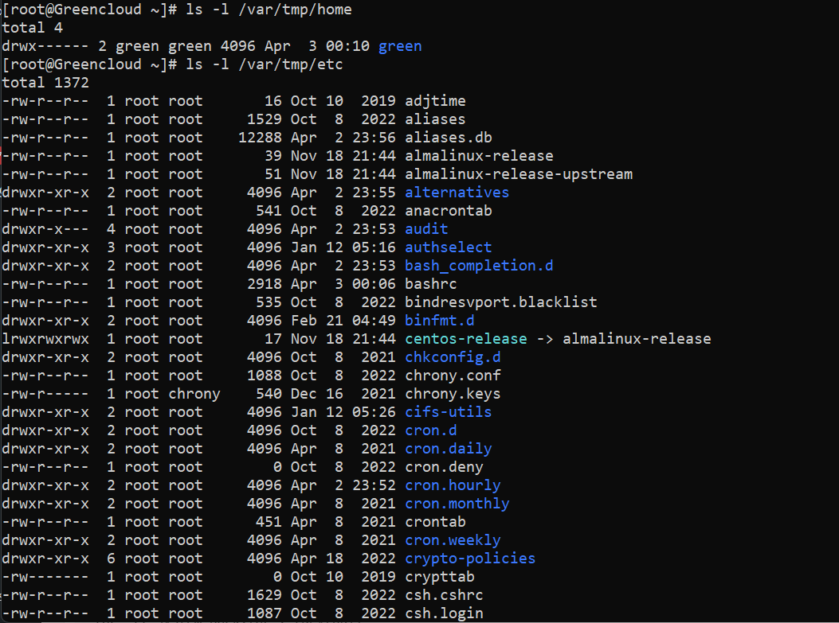
Task: Click the authselect directory name
Action: click(448, 247)
